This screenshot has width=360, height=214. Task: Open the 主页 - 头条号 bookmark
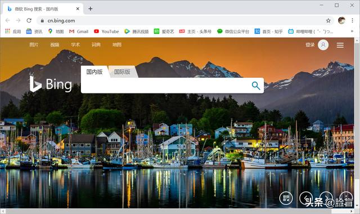[195, 32]
